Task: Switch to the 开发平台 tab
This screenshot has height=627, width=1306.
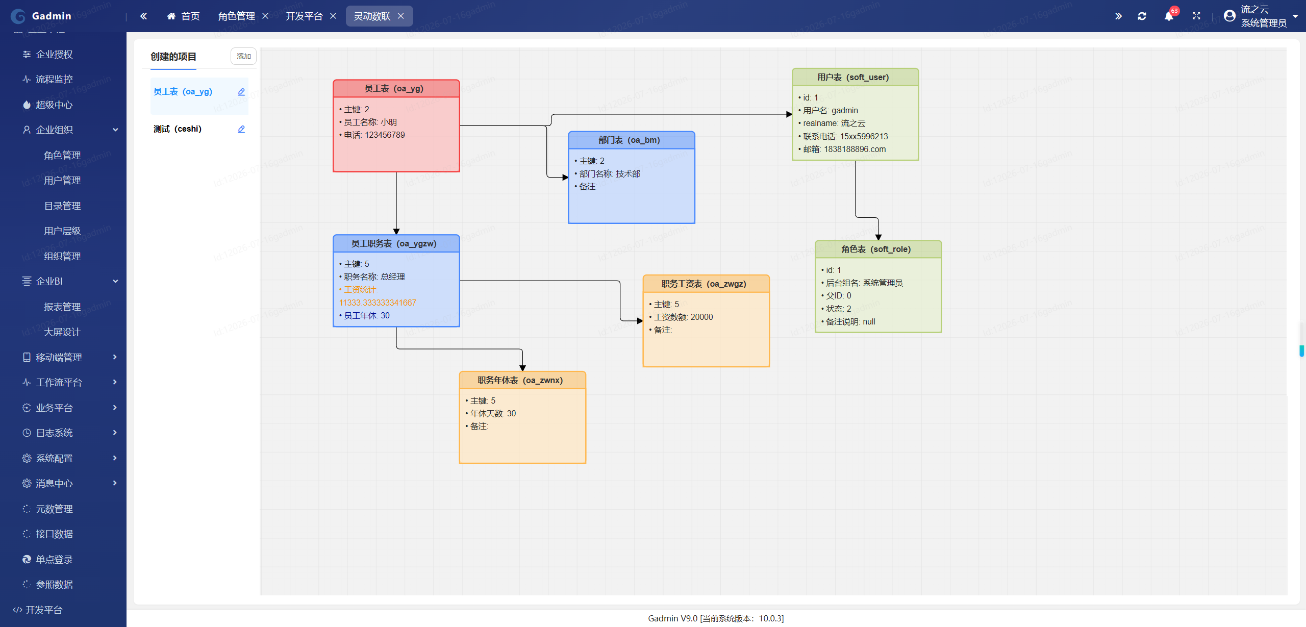Action: coord(304,16)
